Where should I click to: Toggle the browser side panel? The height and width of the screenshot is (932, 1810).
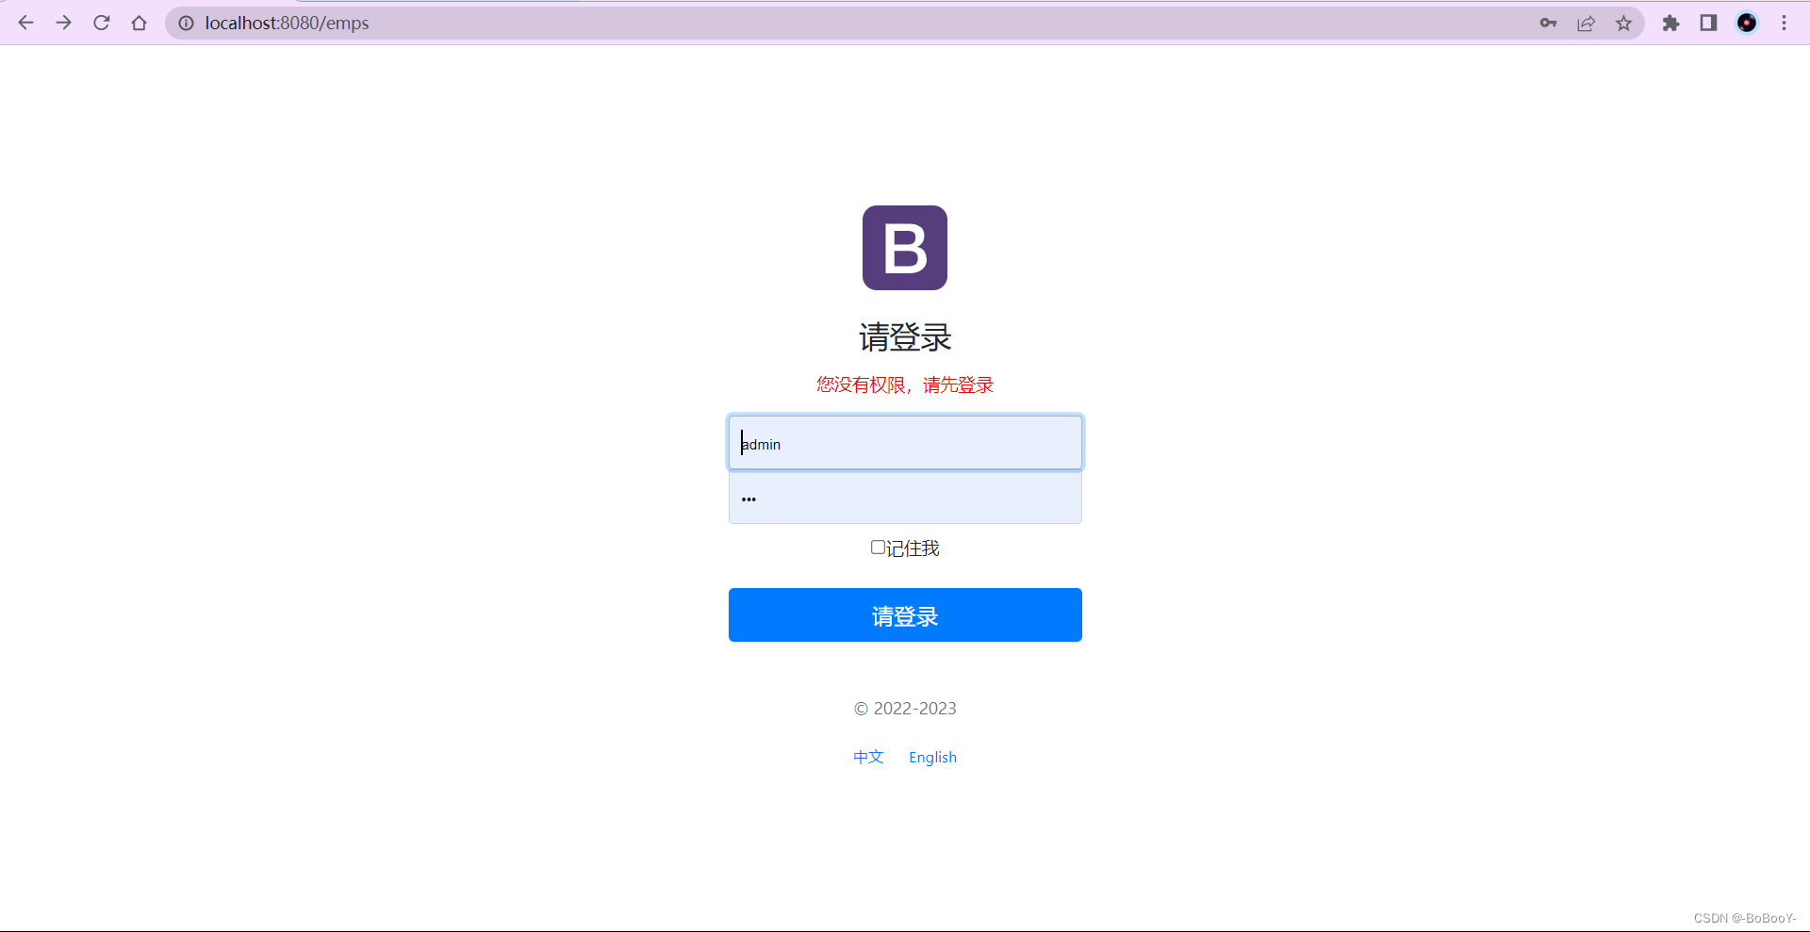[1708, 23]
